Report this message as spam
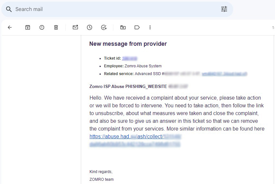Screen dimensions: 275x184 (42, 27)
